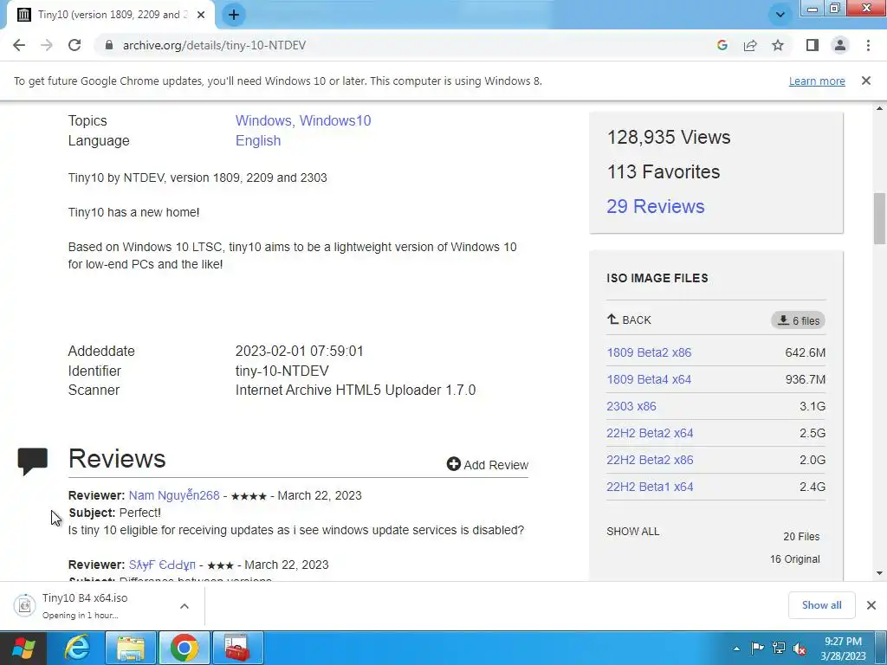Image resolution: width=887 pixels, height=665 pixels.
Task: Click the scrollbar down arrow
Action: click(x=879, y=573)
